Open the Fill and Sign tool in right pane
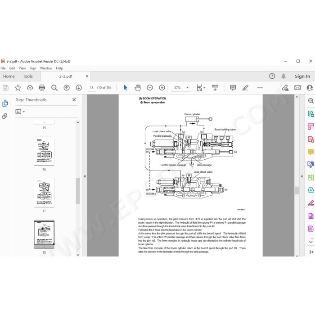 (x=311, y=203)
